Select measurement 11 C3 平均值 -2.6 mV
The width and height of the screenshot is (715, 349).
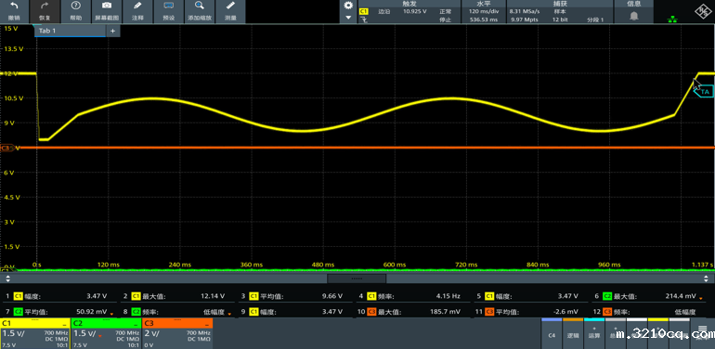tap(530, 312)
